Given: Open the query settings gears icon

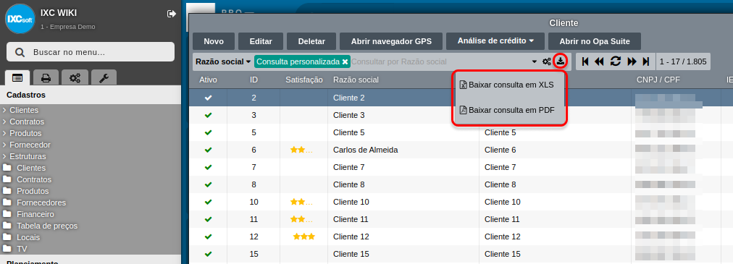Looking at the screenshot, I should pos(546,61).
